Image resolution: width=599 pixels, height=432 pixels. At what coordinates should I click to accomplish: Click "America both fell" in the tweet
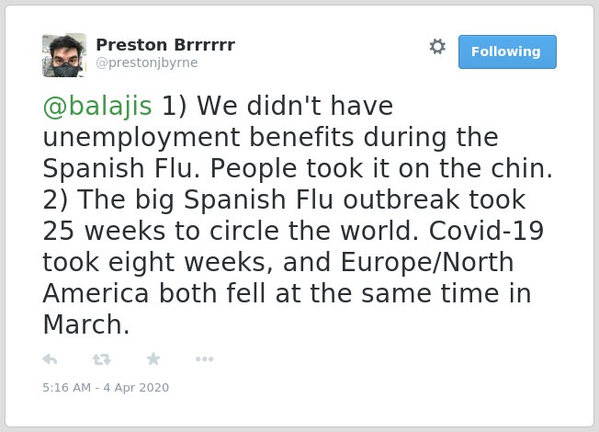[x=154, y=293]
